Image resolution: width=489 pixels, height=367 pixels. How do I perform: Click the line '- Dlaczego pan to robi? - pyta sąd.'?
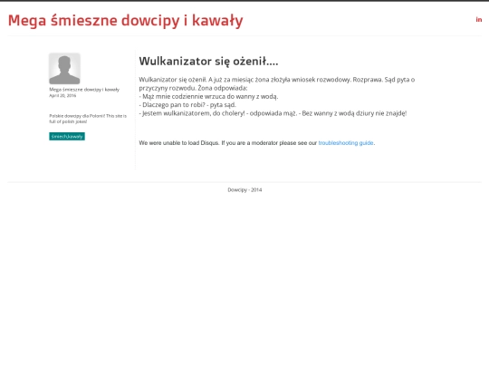[187, 105]
